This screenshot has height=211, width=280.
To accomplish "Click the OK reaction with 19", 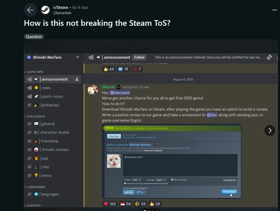I will [x=123, y=69].
